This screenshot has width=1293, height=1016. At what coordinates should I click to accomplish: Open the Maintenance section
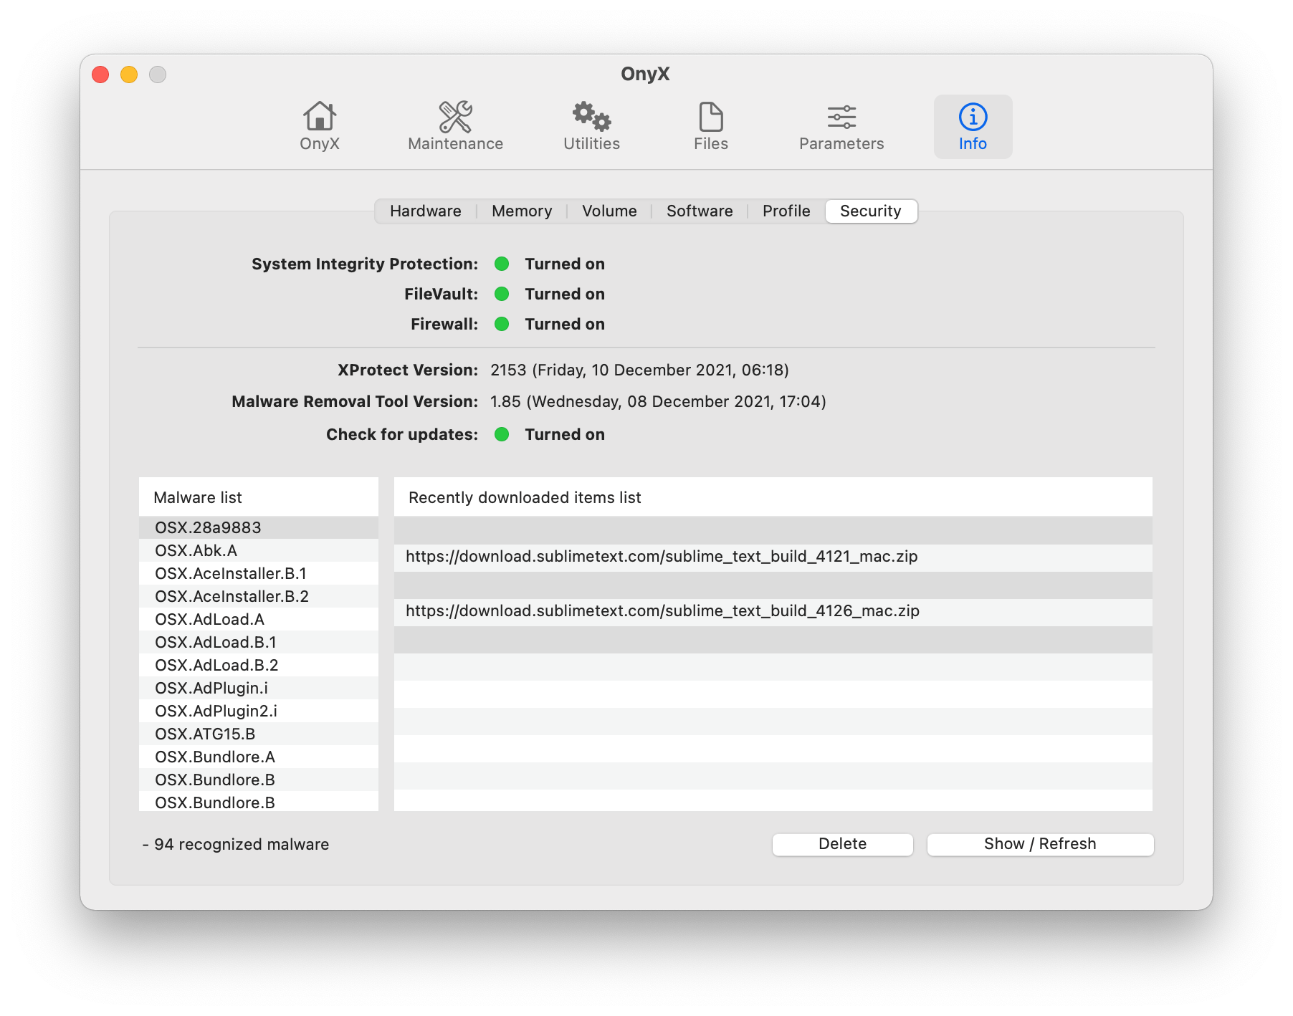click(454, 126)
